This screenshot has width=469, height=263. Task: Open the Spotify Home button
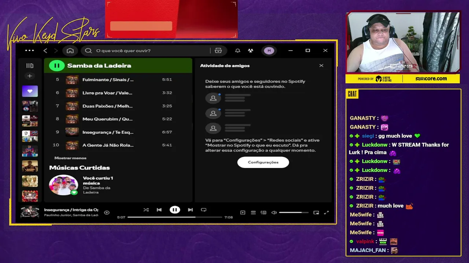[70, 51]
